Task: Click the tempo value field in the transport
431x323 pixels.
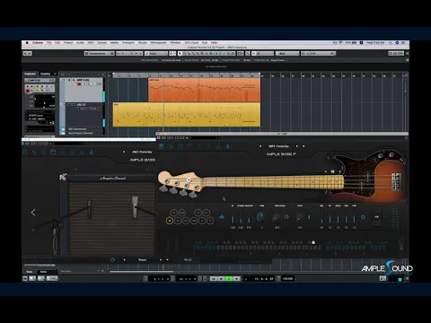Action: (287, 279)
